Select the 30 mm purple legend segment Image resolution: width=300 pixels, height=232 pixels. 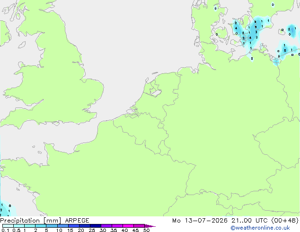106,226
